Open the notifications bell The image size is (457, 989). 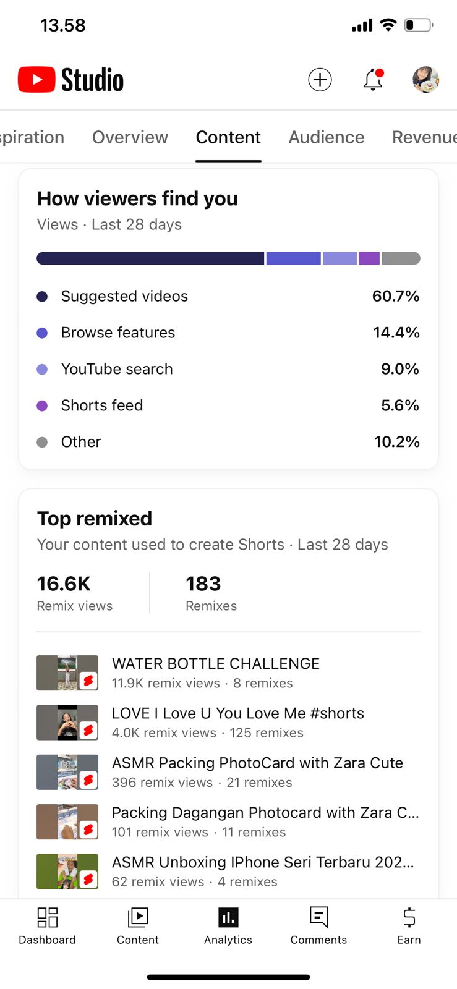click(x=373, y=80)
